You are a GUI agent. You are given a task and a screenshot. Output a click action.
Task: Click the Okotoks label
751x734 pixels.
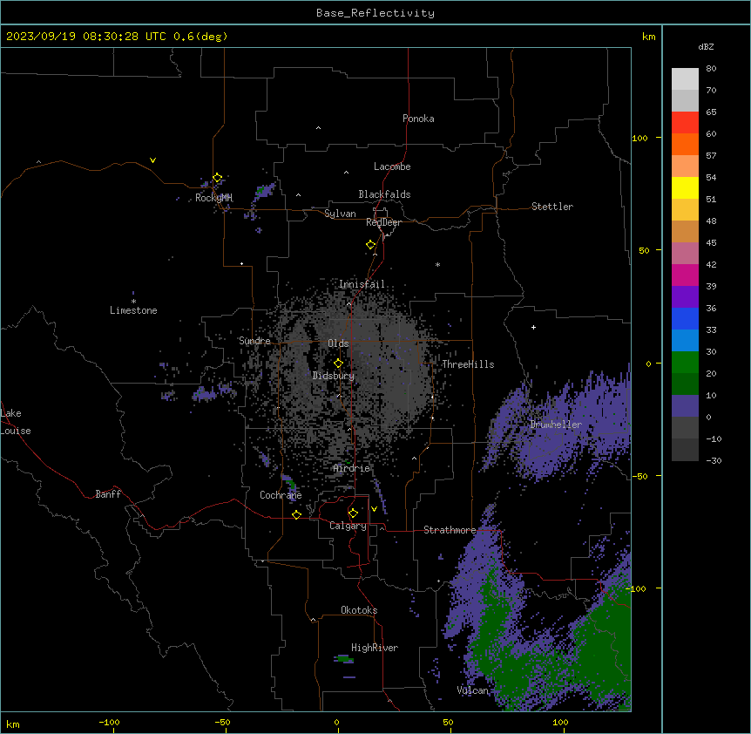coord(359,610)
